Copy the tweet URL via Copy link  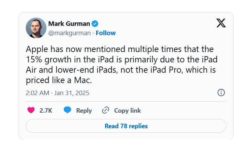127,111
